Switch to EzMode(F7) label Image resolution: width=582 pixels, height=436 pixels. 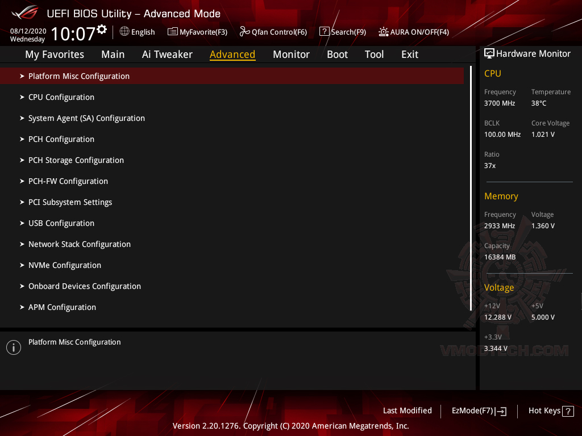(x=472, y=411)
